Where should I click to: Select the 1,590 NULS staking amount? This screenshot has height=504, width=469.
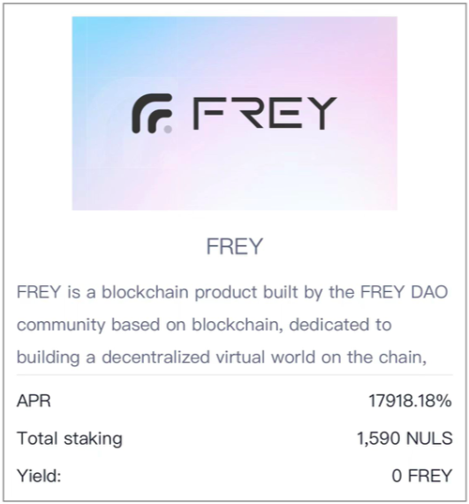405,438
